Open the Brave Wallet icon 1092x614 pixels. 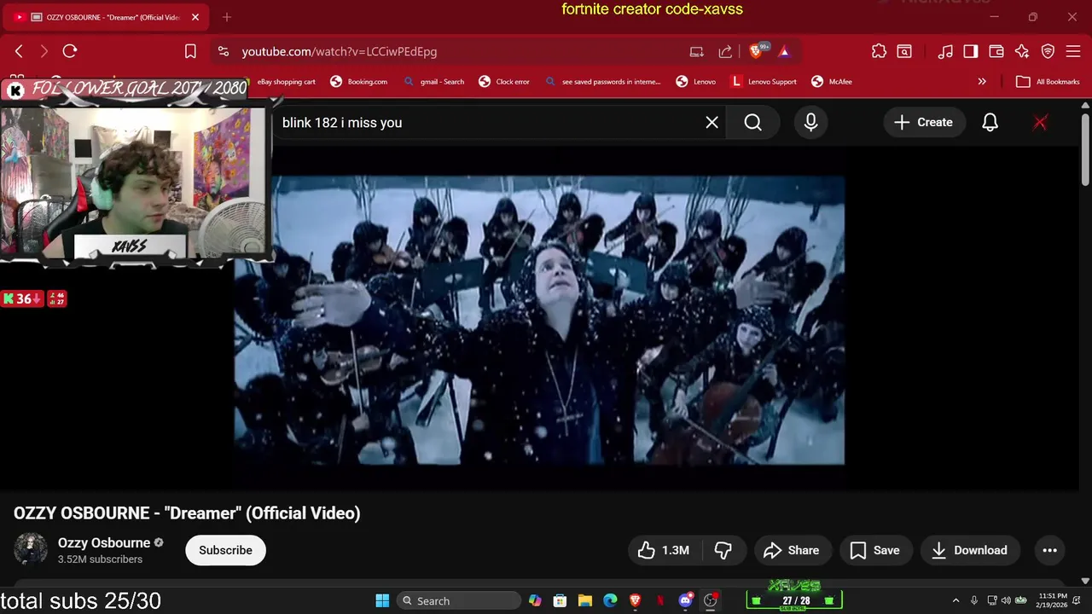[x=996, y=51]
